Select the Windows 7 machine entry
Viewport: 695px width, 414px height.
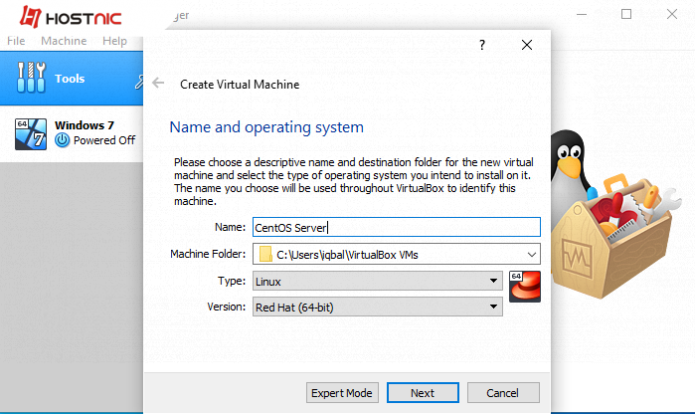point(72,134)
